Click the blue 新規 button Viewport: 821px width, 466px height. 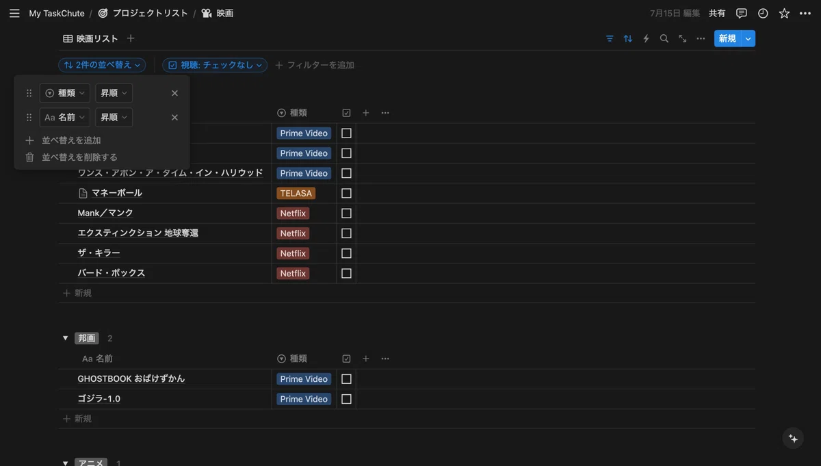[x=727, y=39]
